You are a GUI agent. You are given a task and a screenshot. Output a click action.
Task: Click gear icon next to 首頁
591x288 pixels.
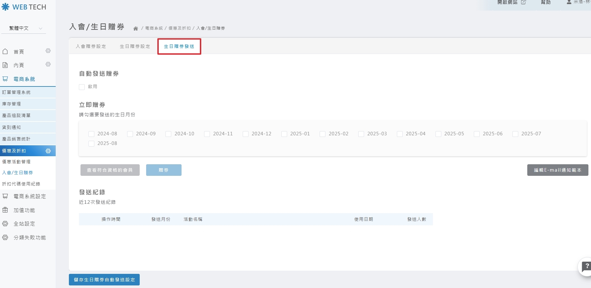pos(48,51)
